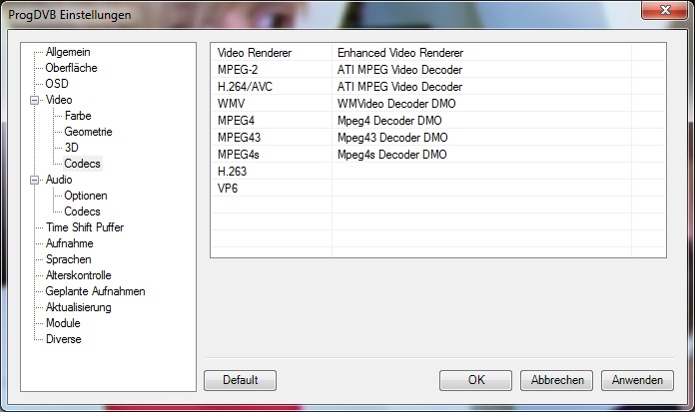Select Codecs under the Audio node
Image resolution: width=695 pixels, height=412 pixels.
pos(82,211)
